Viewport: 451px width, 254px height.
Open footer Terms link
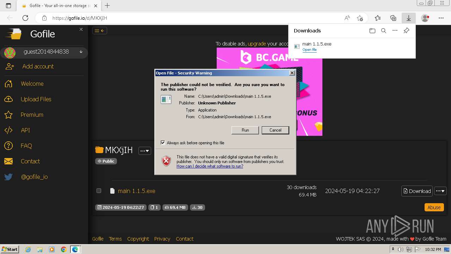[x=115, y=239]
